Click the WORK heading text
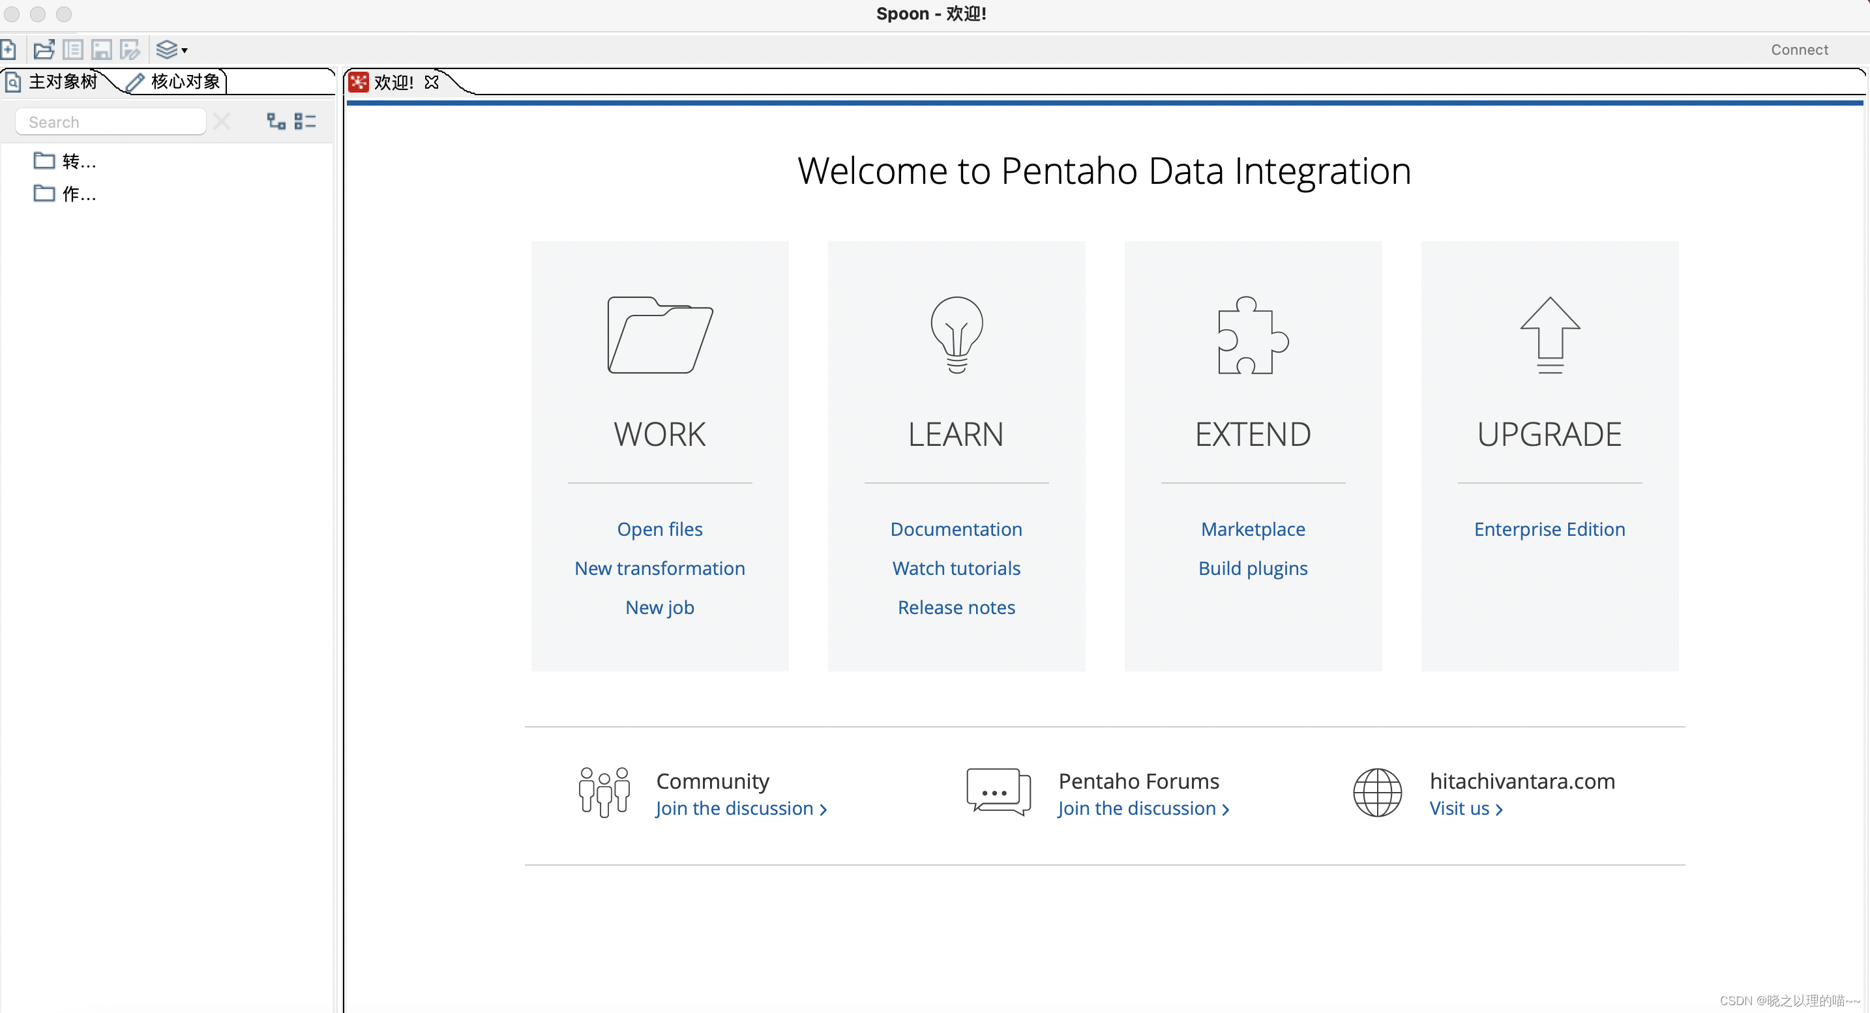The image size is (1870, 1013). tap(660, 435)
